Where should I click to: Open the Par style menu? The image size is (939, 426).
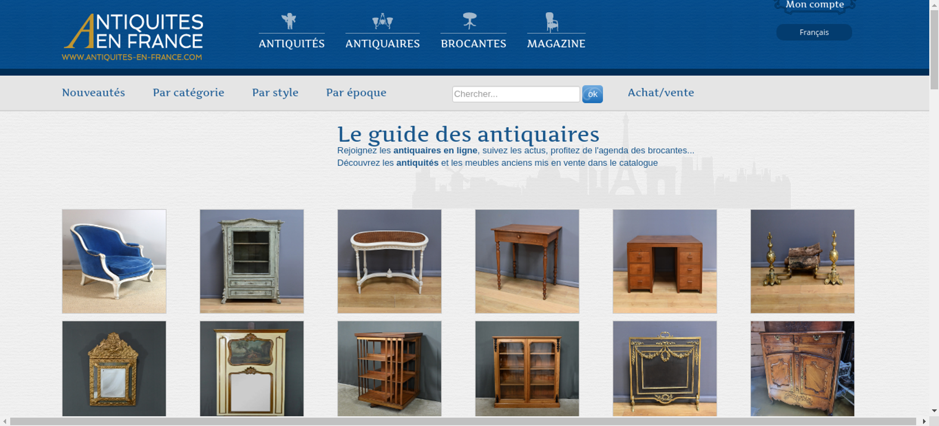coord(275,93)
